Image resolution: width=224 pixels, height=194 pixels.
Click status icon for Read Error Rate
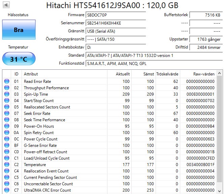pos(7,82)
